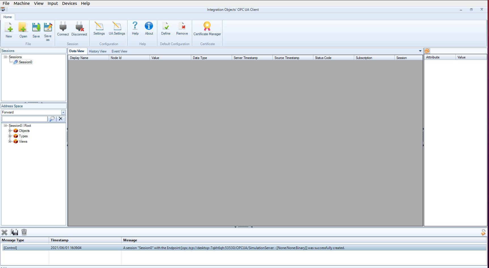
Task: Click the application icon in title bar
Action: (3, 9)
